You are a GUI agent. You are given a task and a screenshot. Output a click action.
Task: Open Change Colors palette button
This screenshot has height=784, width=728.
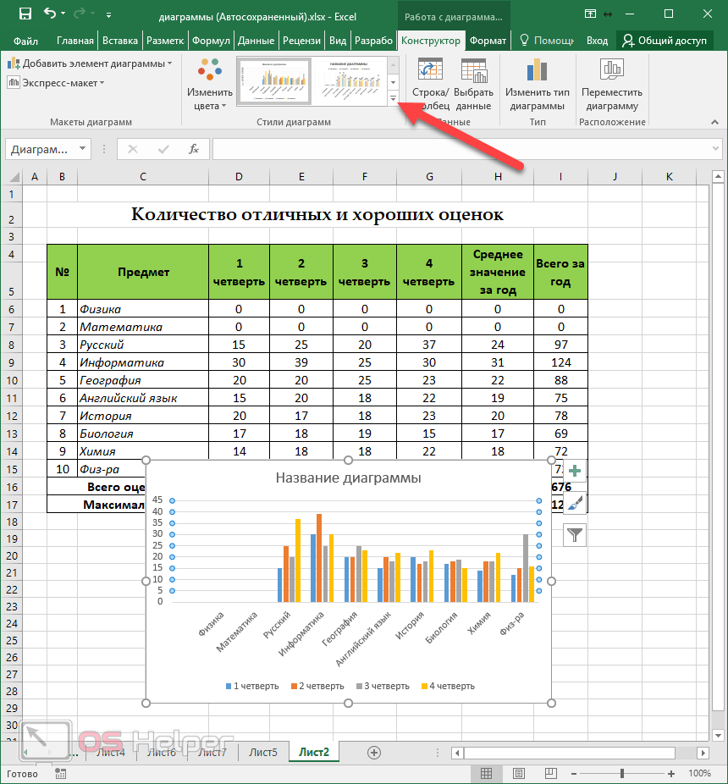click(209, 85)
